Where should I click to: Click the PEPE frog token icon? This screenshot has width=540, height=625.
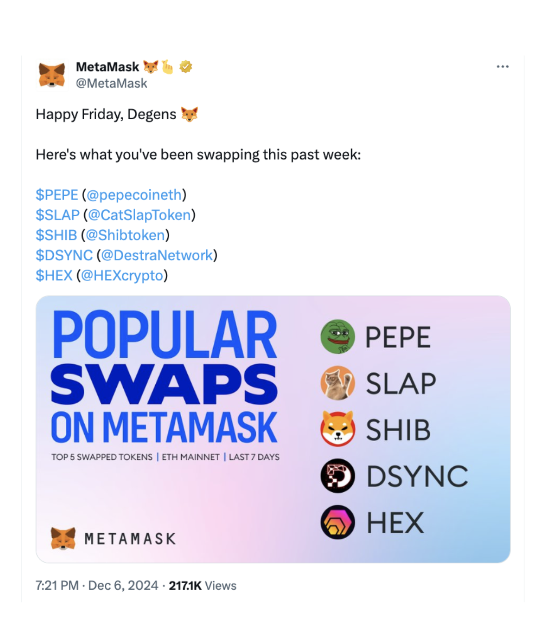338,337
